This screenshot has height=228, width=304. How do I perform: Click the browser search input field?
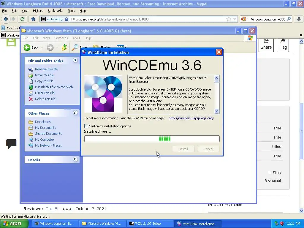click(267, 19)
